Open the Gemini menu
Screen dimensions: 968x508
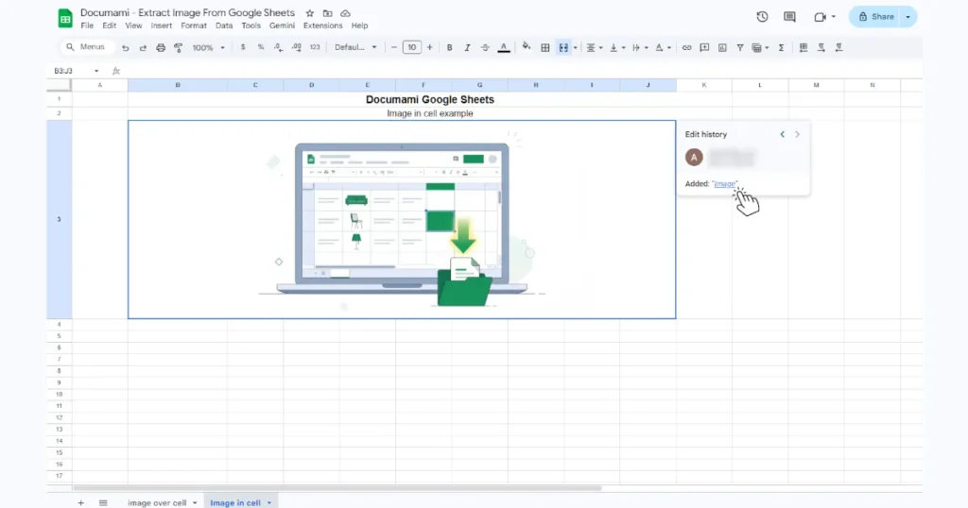tap(282, 25)
